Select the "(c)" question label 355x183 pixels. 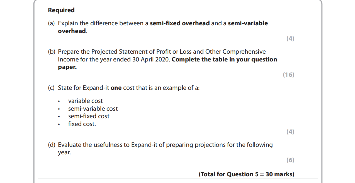pos(51,88)
